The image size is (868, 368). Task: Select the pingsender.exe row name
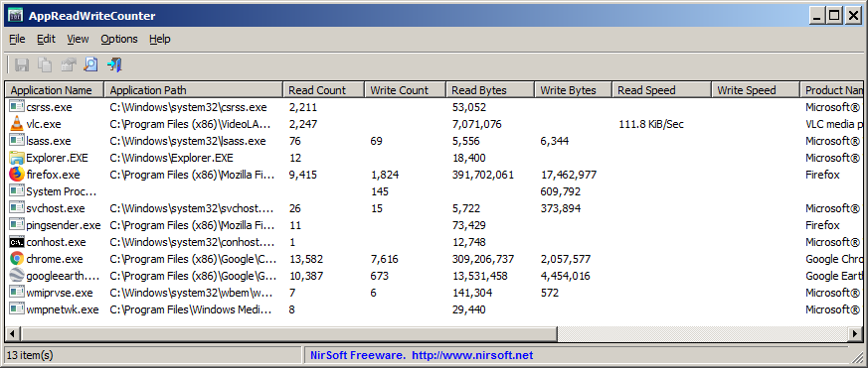pyautogui.click(x=64, y=225)
